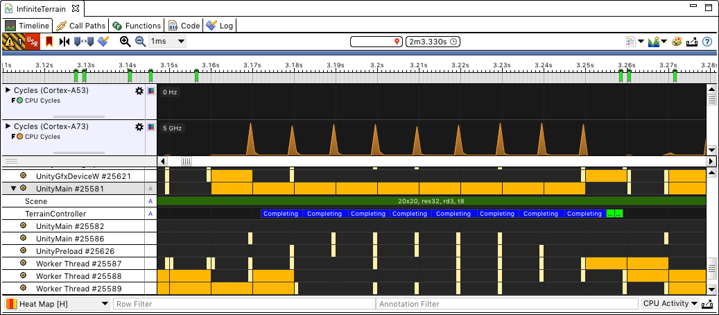Screen dimensions: 719x315
Task: Switch to the Code tab
Action: tap(184, 26)
